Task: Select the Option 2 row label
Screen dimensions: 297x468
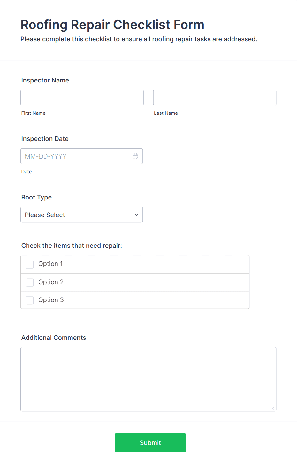Action: [x=51, y=282]
